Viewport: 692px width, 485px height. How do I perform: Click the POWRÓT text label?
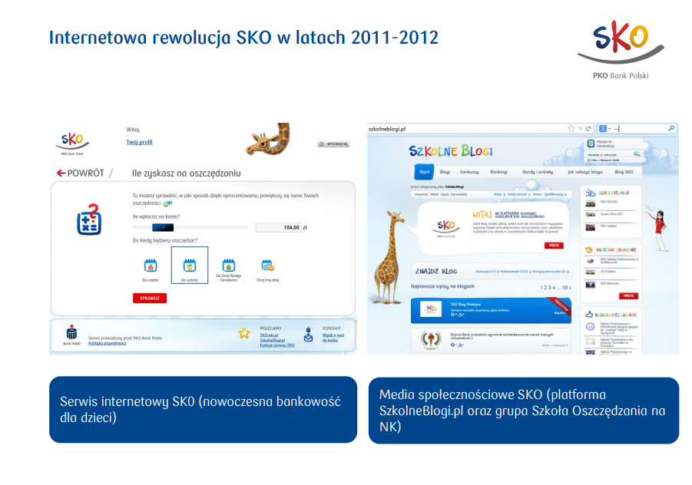click(x=85, y=173)
